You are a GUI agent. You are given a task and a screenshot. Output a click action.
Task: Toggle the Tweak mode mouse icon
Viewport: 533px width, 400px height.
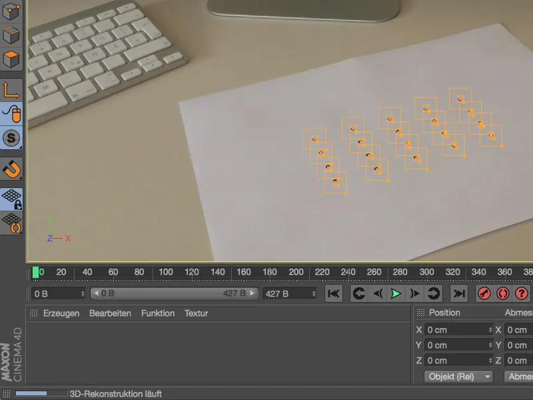[11, 114]
